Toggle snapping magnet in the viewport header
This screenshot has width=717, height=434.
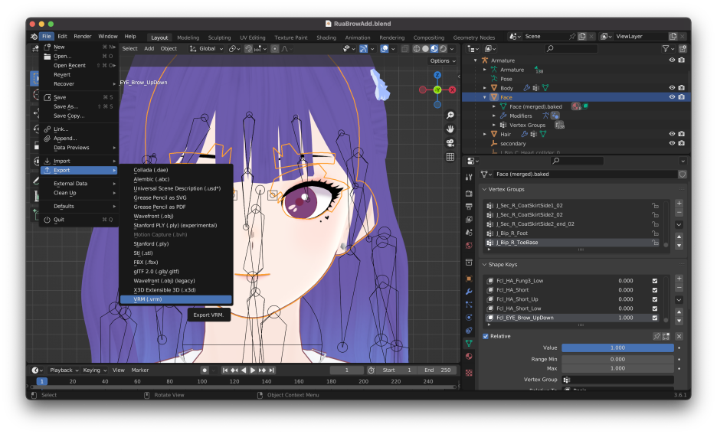[x=248, y=48]
